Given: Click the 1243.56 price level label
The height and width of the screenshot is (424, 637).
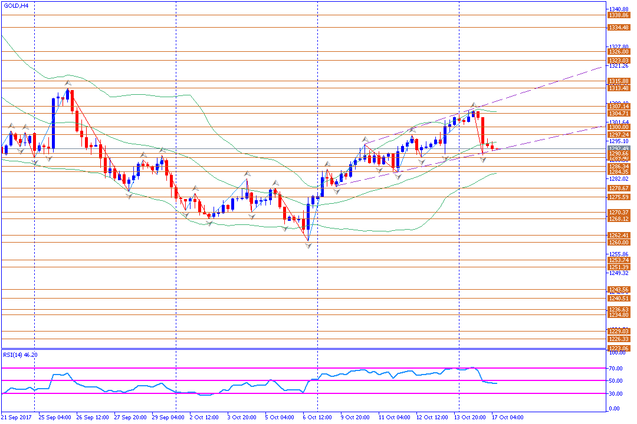Looking at the screenshot, I should click(619, 290).
